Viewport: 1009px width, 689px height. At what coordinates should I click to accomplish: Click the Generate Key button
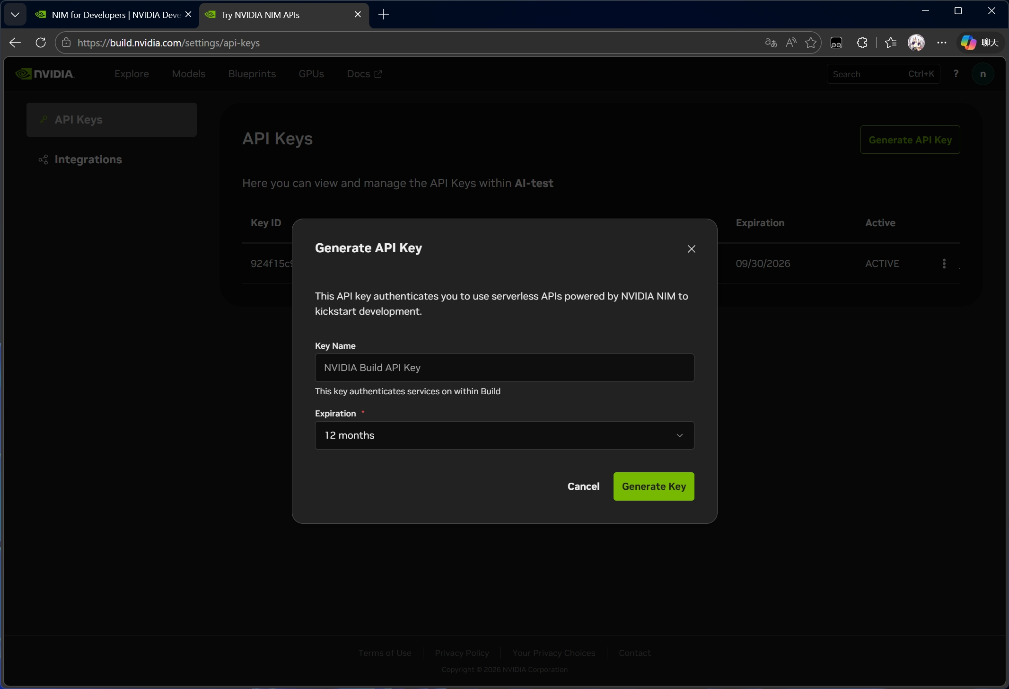tap(653, 486)
